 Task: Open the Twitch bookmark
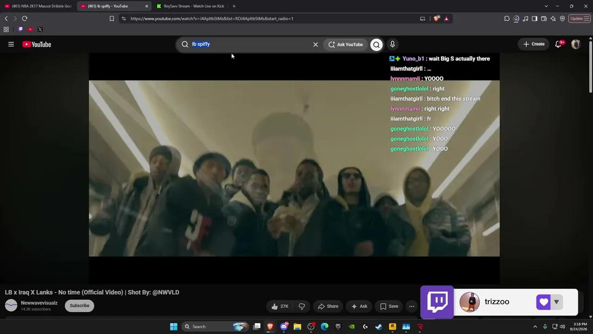(x=20, y=29)
